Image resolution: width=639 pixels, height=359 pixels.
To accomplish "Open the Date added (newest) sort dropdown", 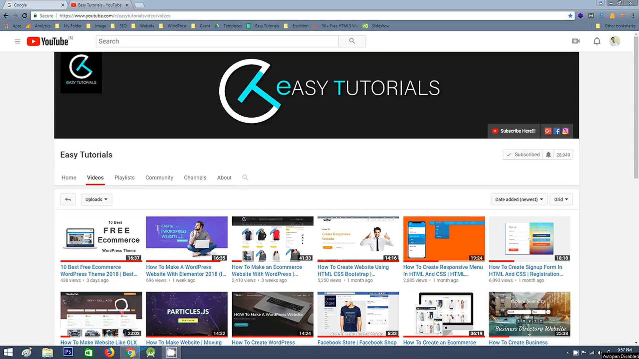I will 519,199.
